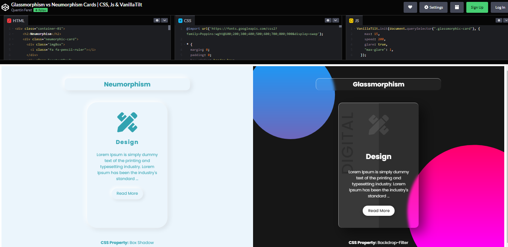The image size is (508, 247).
Task: Open the JS panel settings gear
Action: pos(499,20)
